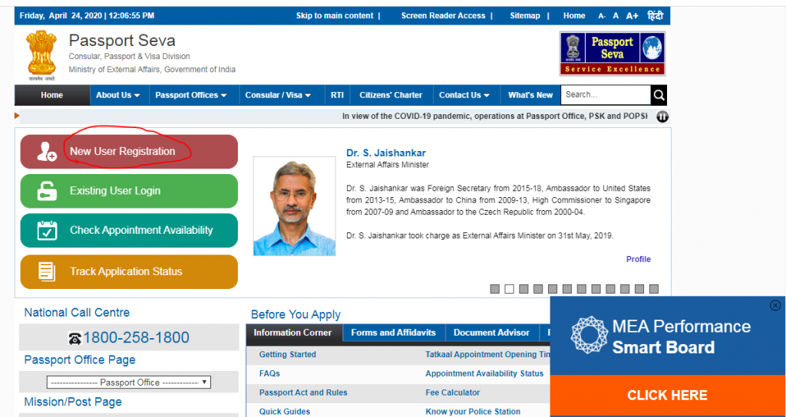The image size is (786, 417).
Task: Open the Quick Guides link
Action: [285, 412]
